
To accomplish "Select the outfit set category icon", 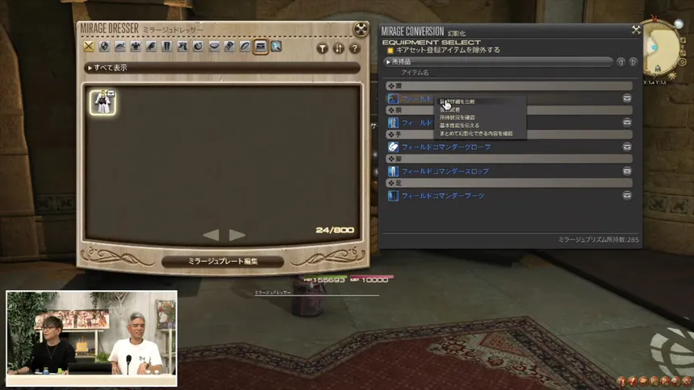I will [x=261, y=47].
